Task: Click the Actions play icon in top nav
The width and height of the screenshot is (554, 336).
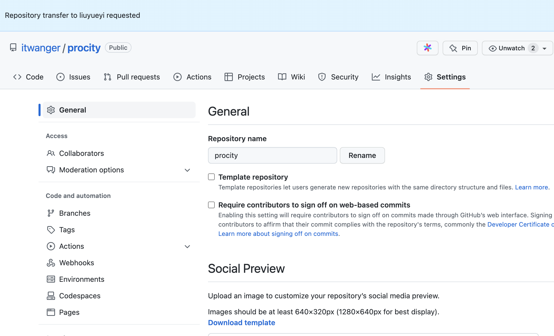Action: tap(178, 77)
